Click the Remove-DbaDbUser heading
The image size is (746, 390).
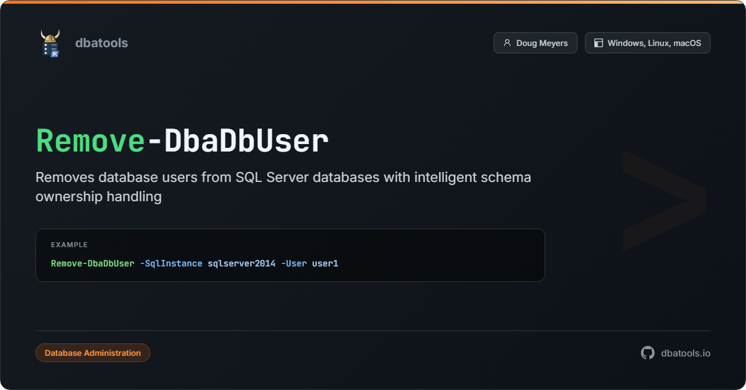point(182,142)
